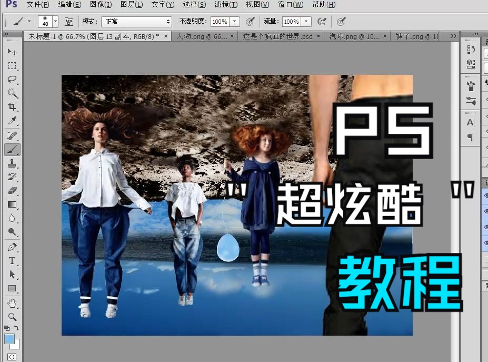Image resolution: width=488 pixels, height=362 pixels.
Task: Select the Lasso tool
Action: (12, 79)
